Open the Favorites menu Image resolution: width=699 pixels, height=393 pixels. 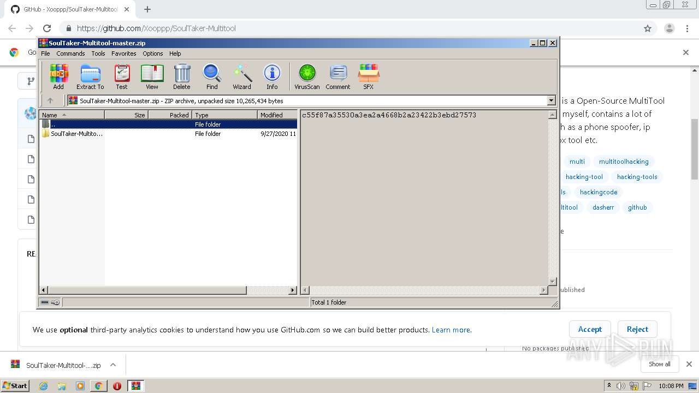124,53
